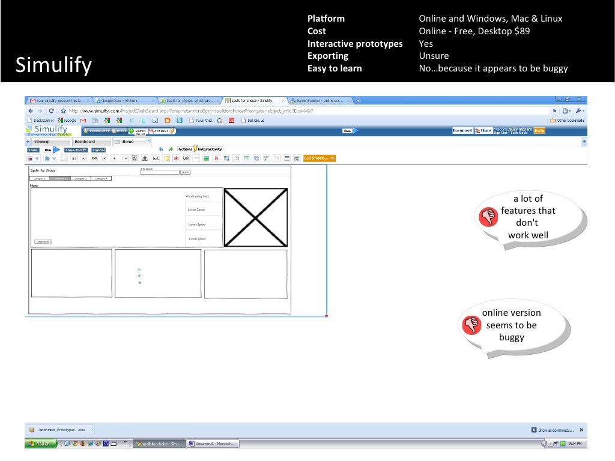The width and height of the screenshot is (615, 461).
Task: Open the Interactivity panel
Action: coord(210,149)
